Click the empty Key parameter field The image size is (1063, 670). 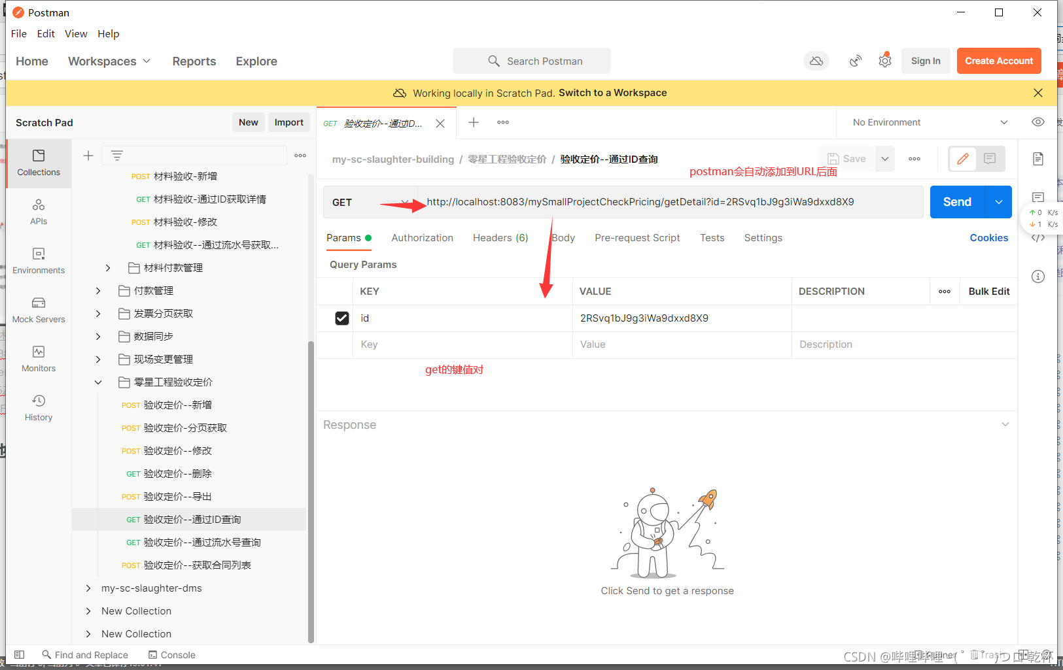(x=463, y=344)
